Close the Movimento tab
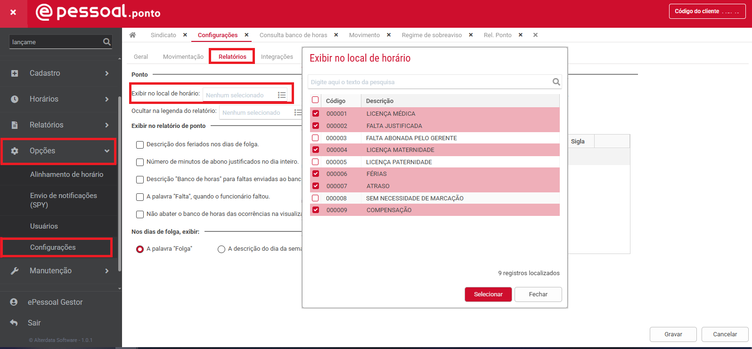Viewport: 752px width, 349px height. pos(389,35)
